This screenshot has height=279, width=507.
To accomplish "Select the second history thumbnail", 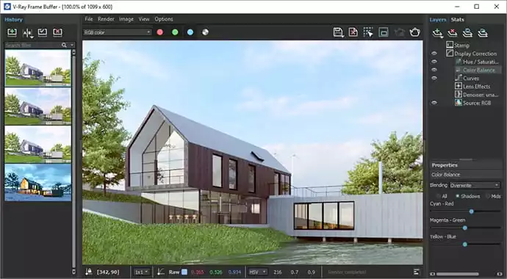I will 37,106.
